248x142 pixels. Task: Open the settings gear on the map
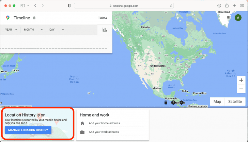[x=181, y=102]
